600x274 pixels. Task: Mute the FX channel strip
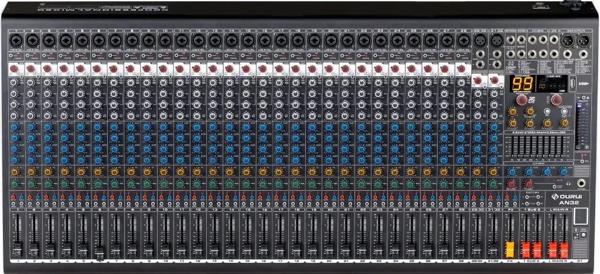tap(507, 197)
